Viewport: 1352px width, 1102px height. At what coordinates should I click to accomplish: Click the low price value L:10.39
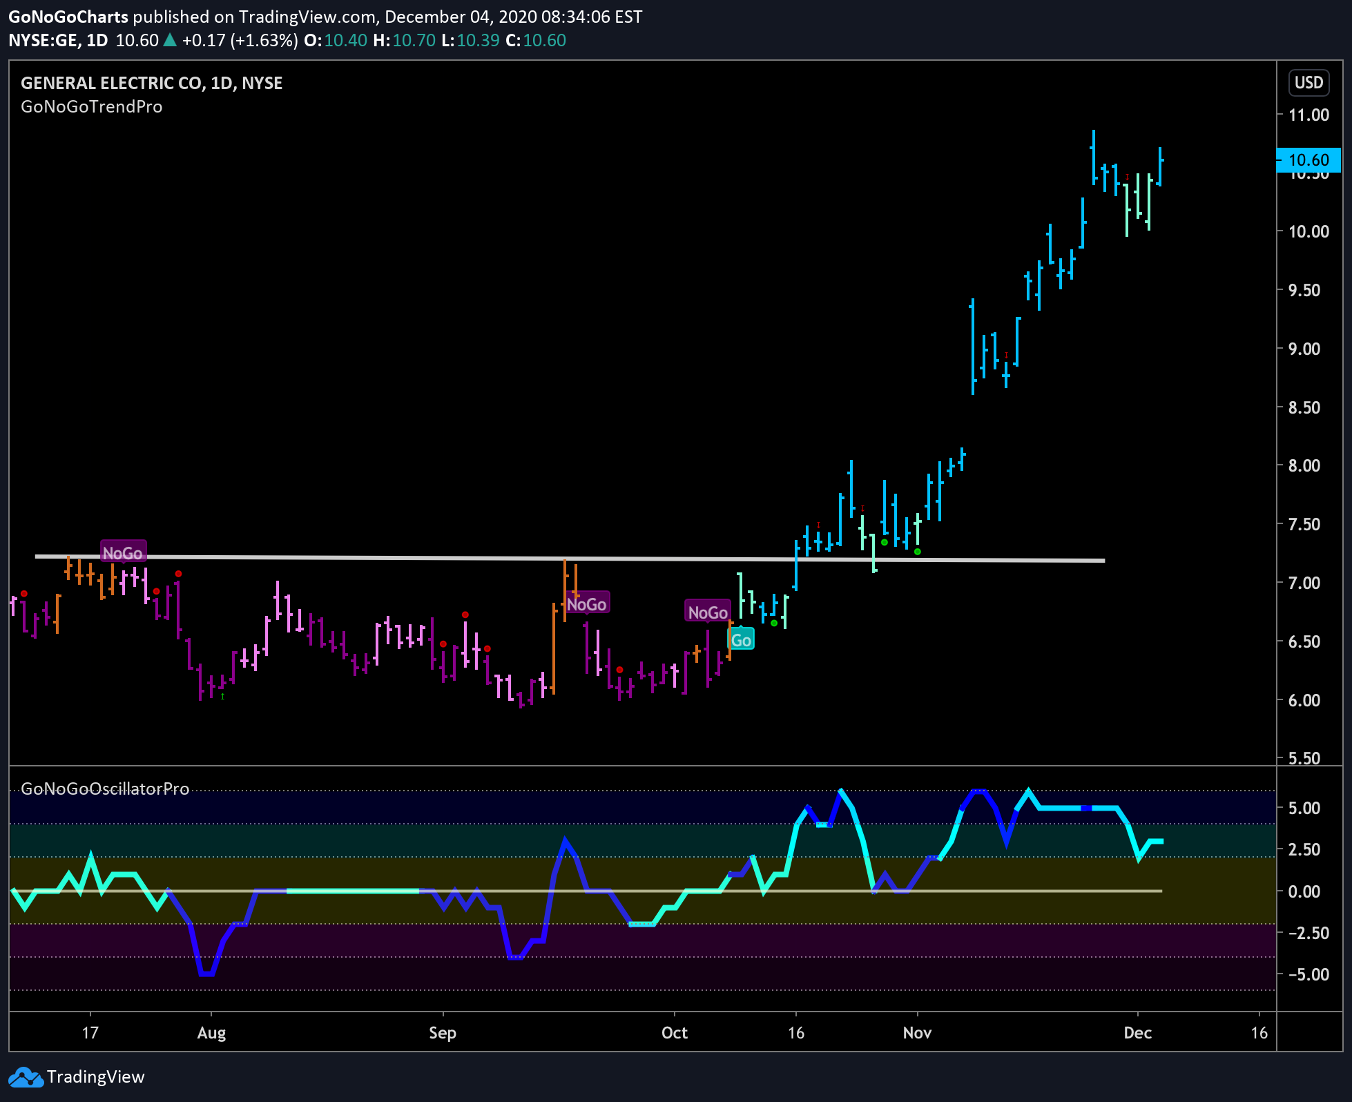470,40
